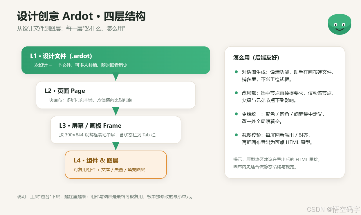Click the 令牌统一 bullet text
This screenshot has width=361, height=215.
click(283, 118)
